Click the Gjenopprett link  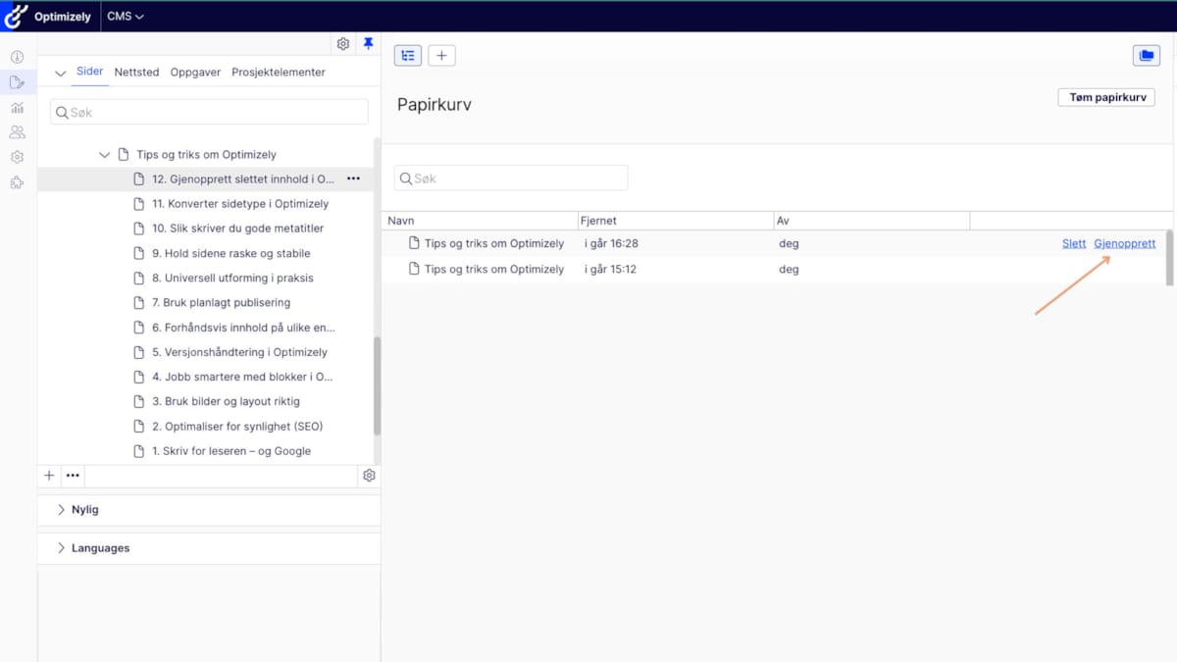point(1124,243)
